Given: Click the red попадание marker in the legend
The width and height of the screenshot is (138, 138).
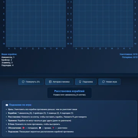Looking at the screenshot, I should click(23, 128).
